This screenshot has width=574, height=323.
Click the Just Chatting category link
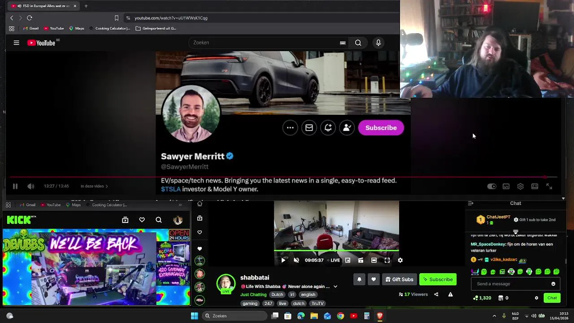(x=253, y=295)
